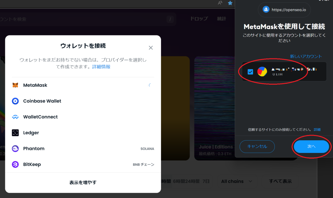Open the ドロップ menu item
The height and width of the screenshot is (198, 333).
199,19
